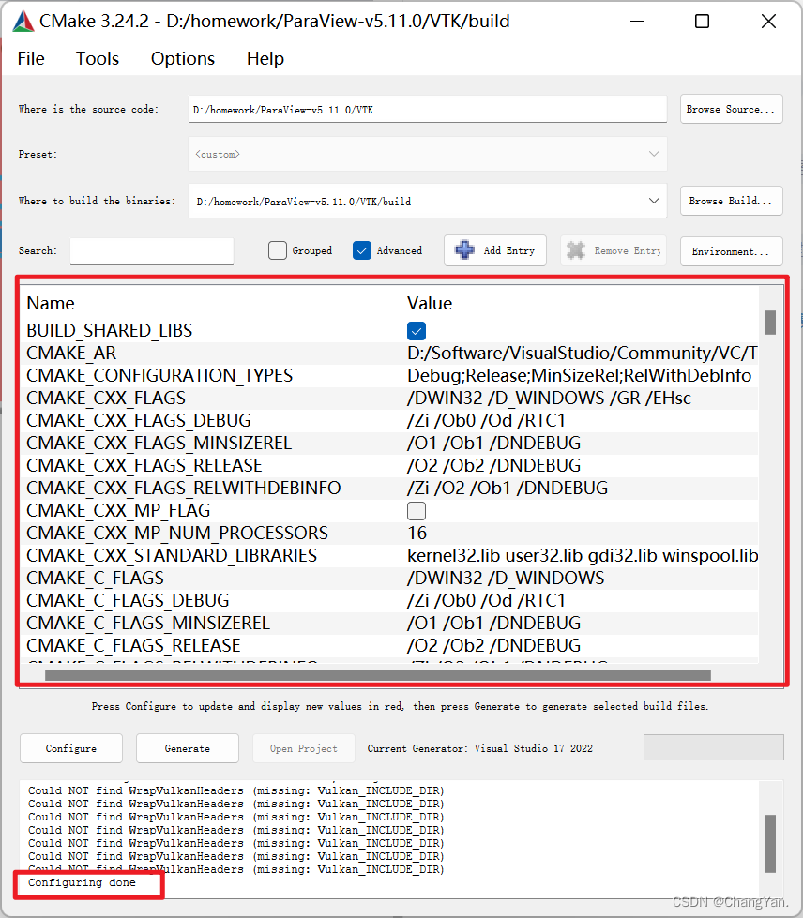Select the CMAKE_CXX_FLAGS_RELEASE entry
Screen dimensions: 803x918
coord(144,466)
